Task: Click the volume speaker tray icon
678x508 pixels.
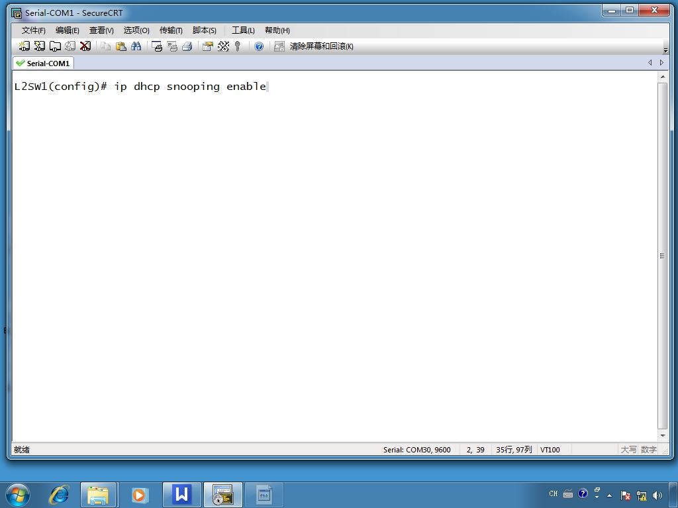Action: click(x=657, y=495)
